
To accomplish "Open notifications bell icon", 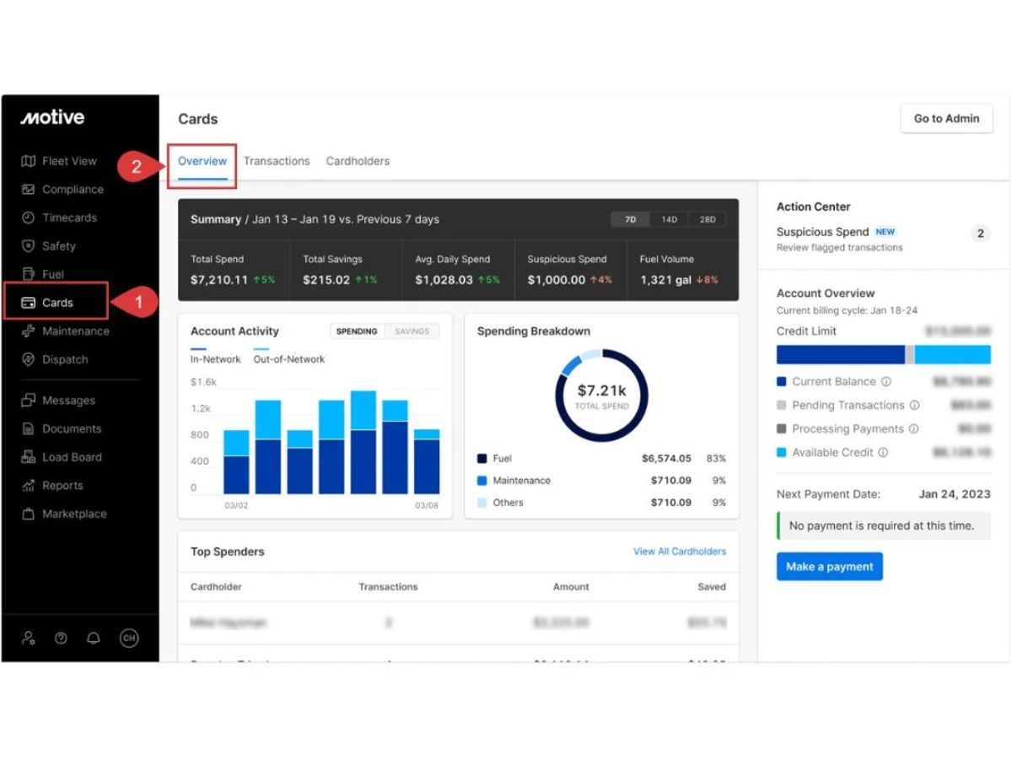I will click(x=94, y=638).
